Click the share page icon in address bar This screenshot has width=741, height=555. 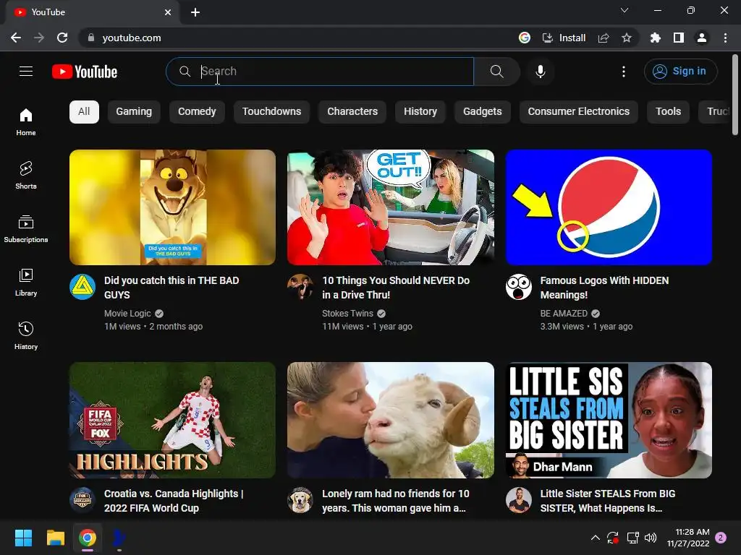pos(604,38)
